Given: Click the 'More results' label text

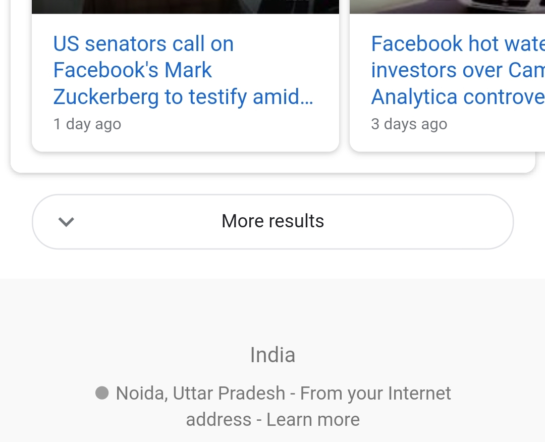Looking at the screenshot, I should 273,221.
